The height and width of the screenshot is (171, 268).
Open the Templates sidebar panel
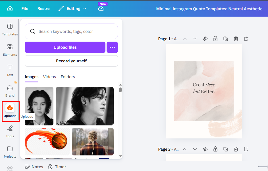[x=10, y=29]
